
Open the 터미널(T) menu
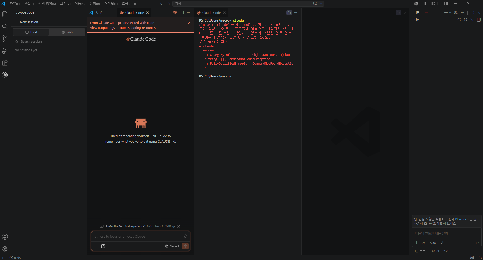coord(111,4)
